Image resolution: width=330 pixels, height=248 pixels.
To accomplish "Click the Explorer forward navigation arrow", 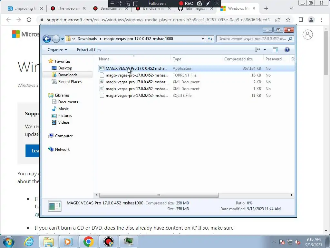I will (56, 39).
